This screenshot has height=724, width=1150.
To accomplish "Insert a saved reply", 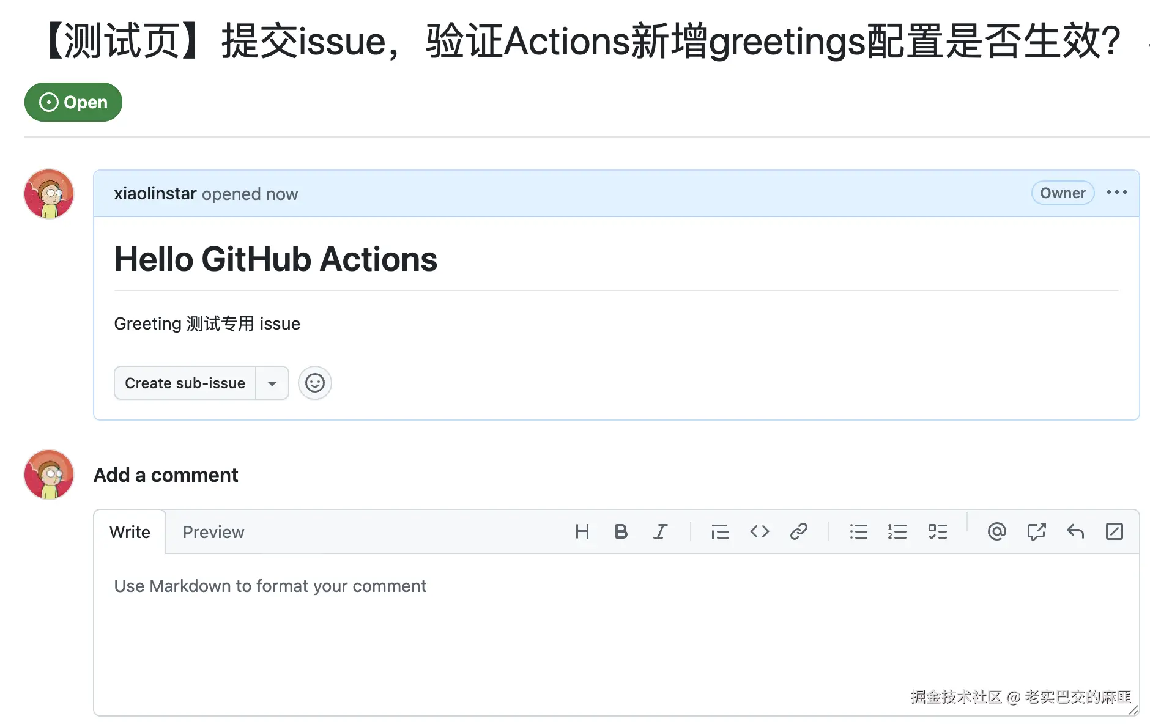I will tap(1075, 531).
